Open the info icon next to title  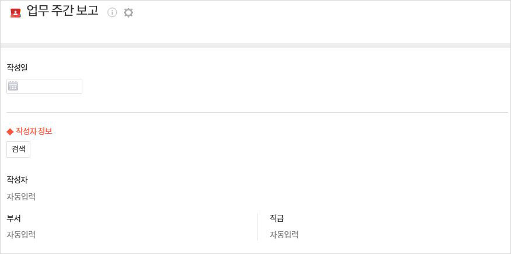pyautogui.click(x=112, y=12)
